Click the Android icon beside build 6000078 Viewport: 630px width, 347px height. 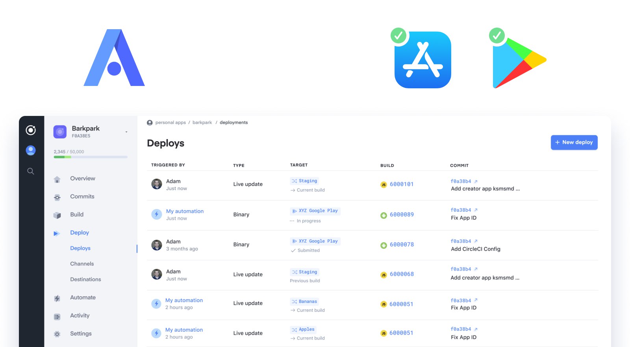[384, 245]
